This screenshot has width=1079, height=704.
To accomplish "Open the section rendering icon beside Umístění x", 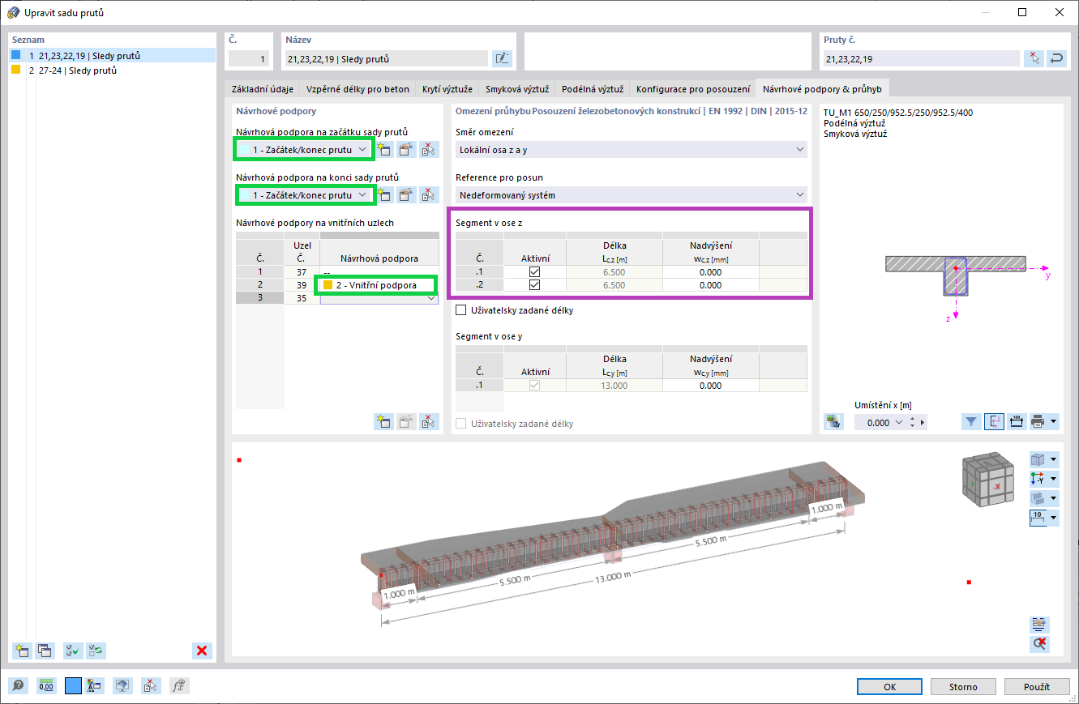I will pos(833,421).
